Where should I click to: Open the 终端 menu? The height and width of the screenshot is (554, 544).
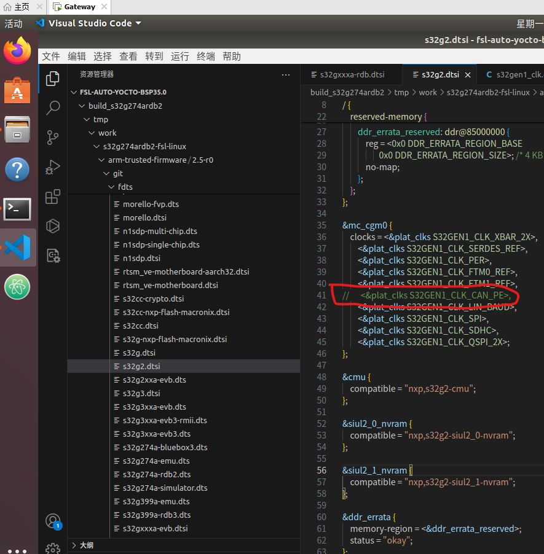point(206,56)
